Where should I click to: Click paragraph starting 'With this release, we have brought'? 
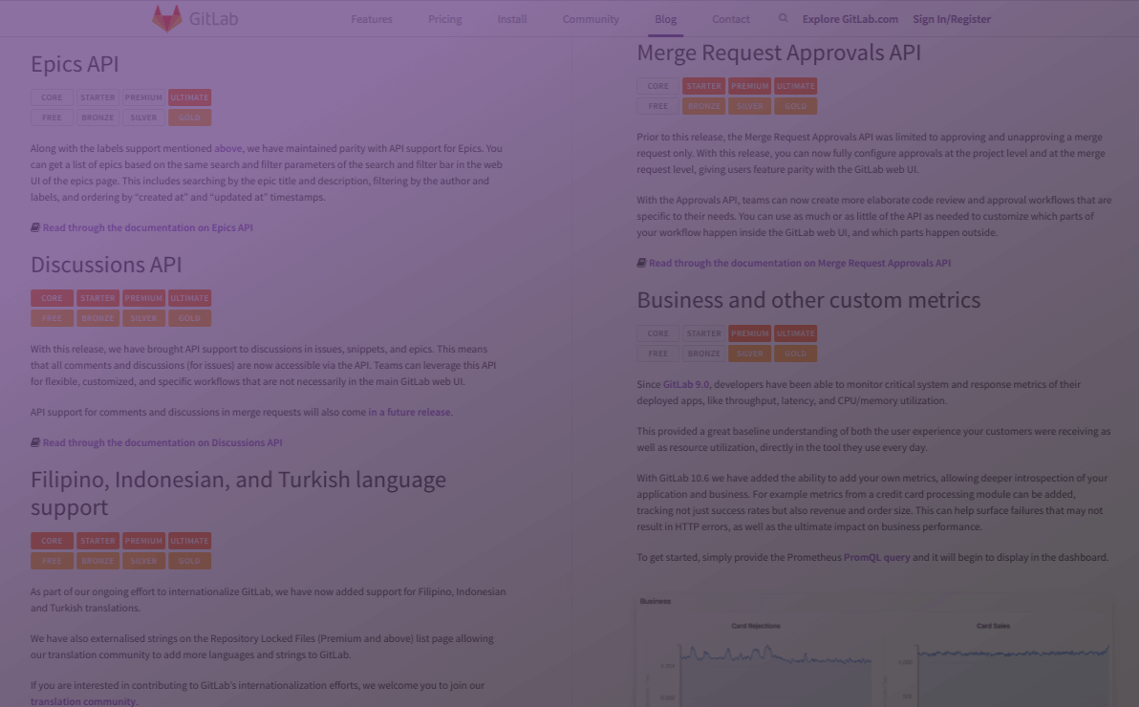pos(264,366)
